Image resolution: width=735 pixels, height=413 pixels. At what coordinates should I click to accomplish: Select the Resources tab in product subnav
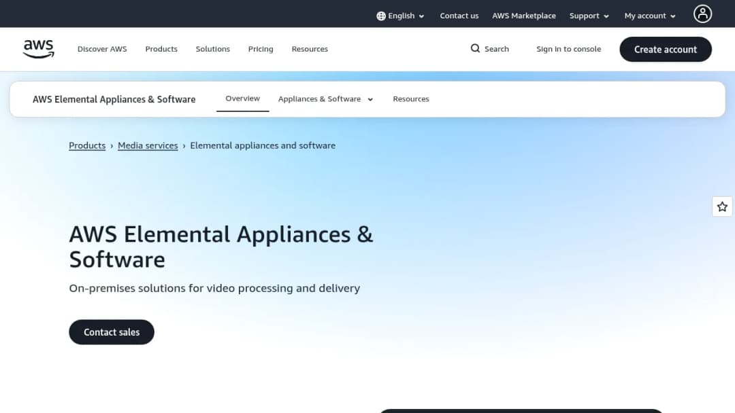click(x=411, y=99)
